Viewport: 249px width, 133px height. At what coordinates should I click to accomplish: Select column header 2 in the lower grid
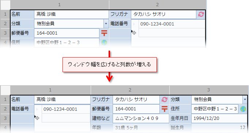coord(130,90)
